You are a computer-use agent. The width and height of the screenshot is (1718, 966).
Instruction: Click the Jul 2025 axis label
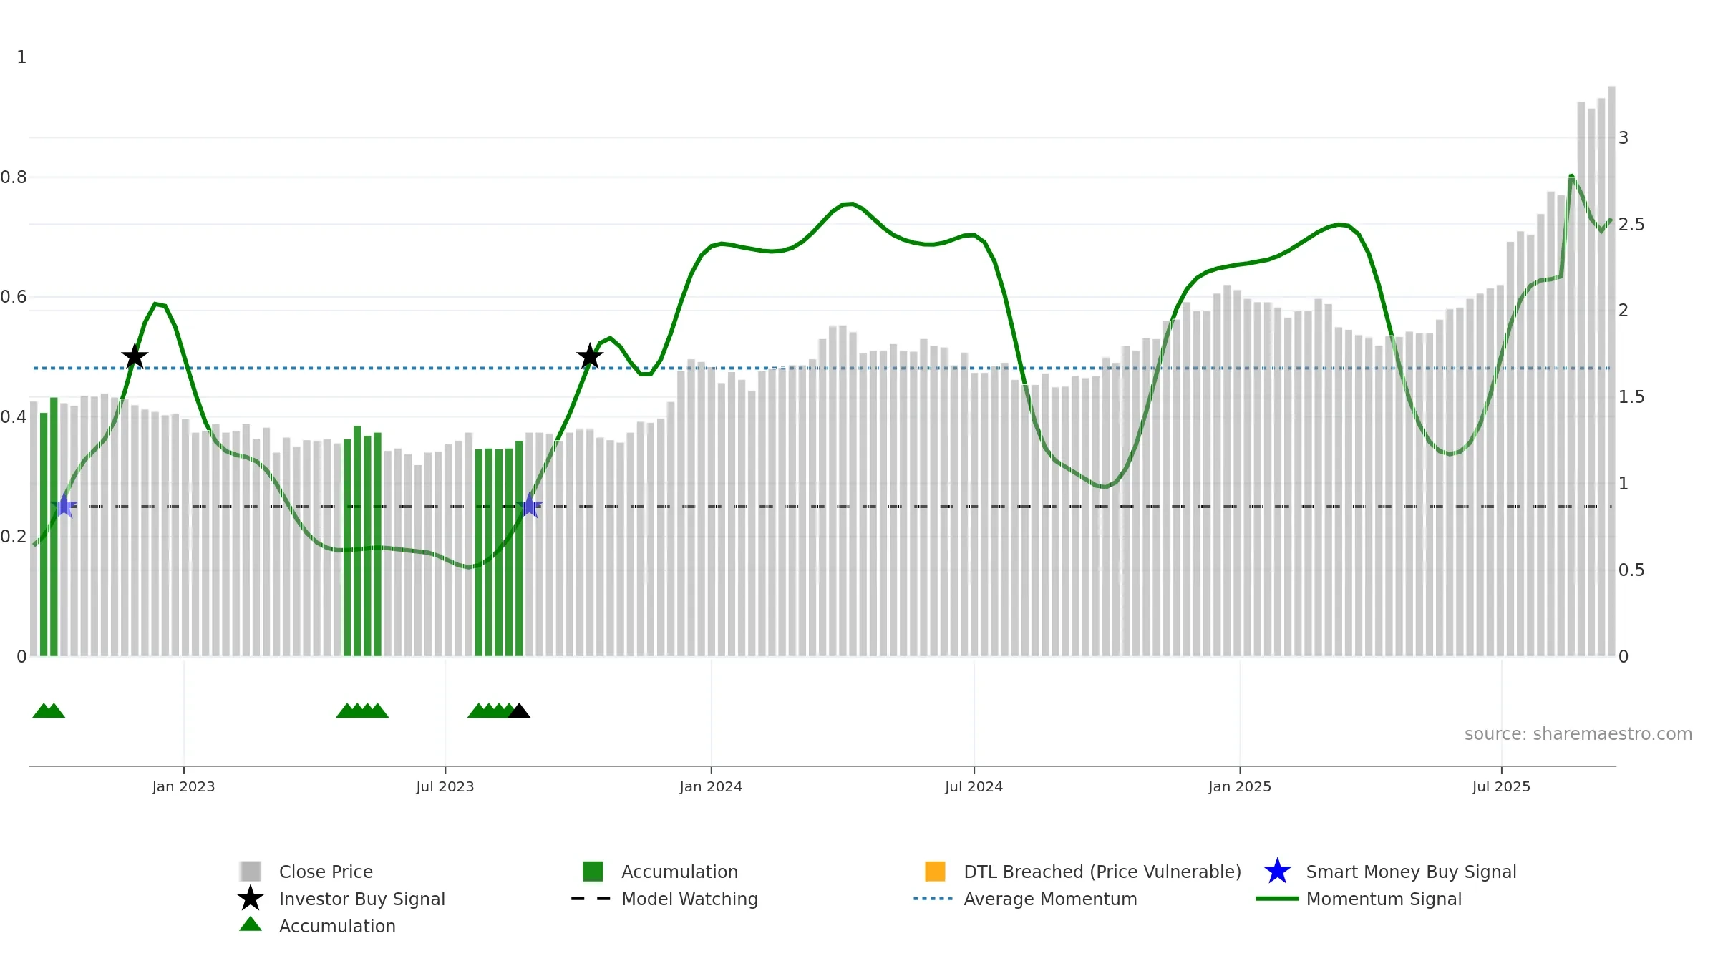click(1501, 786)
